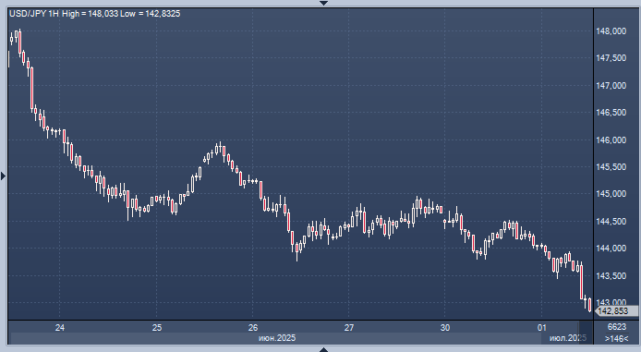The width and height of the screenshot is (641, 352).
Task: Click date label 26 on time axis
Action: click(x=253, y=327)
